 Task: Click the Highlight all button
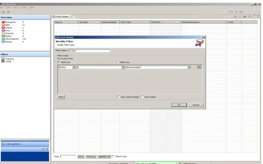click(x=104, y=156)
